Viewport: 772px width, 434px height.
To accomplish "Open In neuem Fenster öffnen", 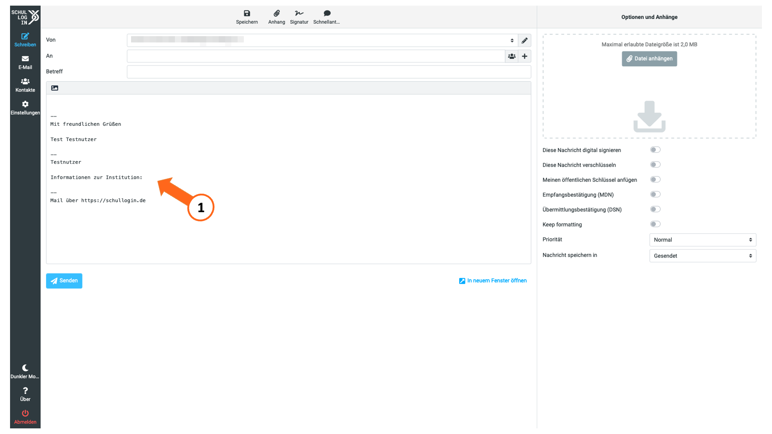I will (493, 281).
